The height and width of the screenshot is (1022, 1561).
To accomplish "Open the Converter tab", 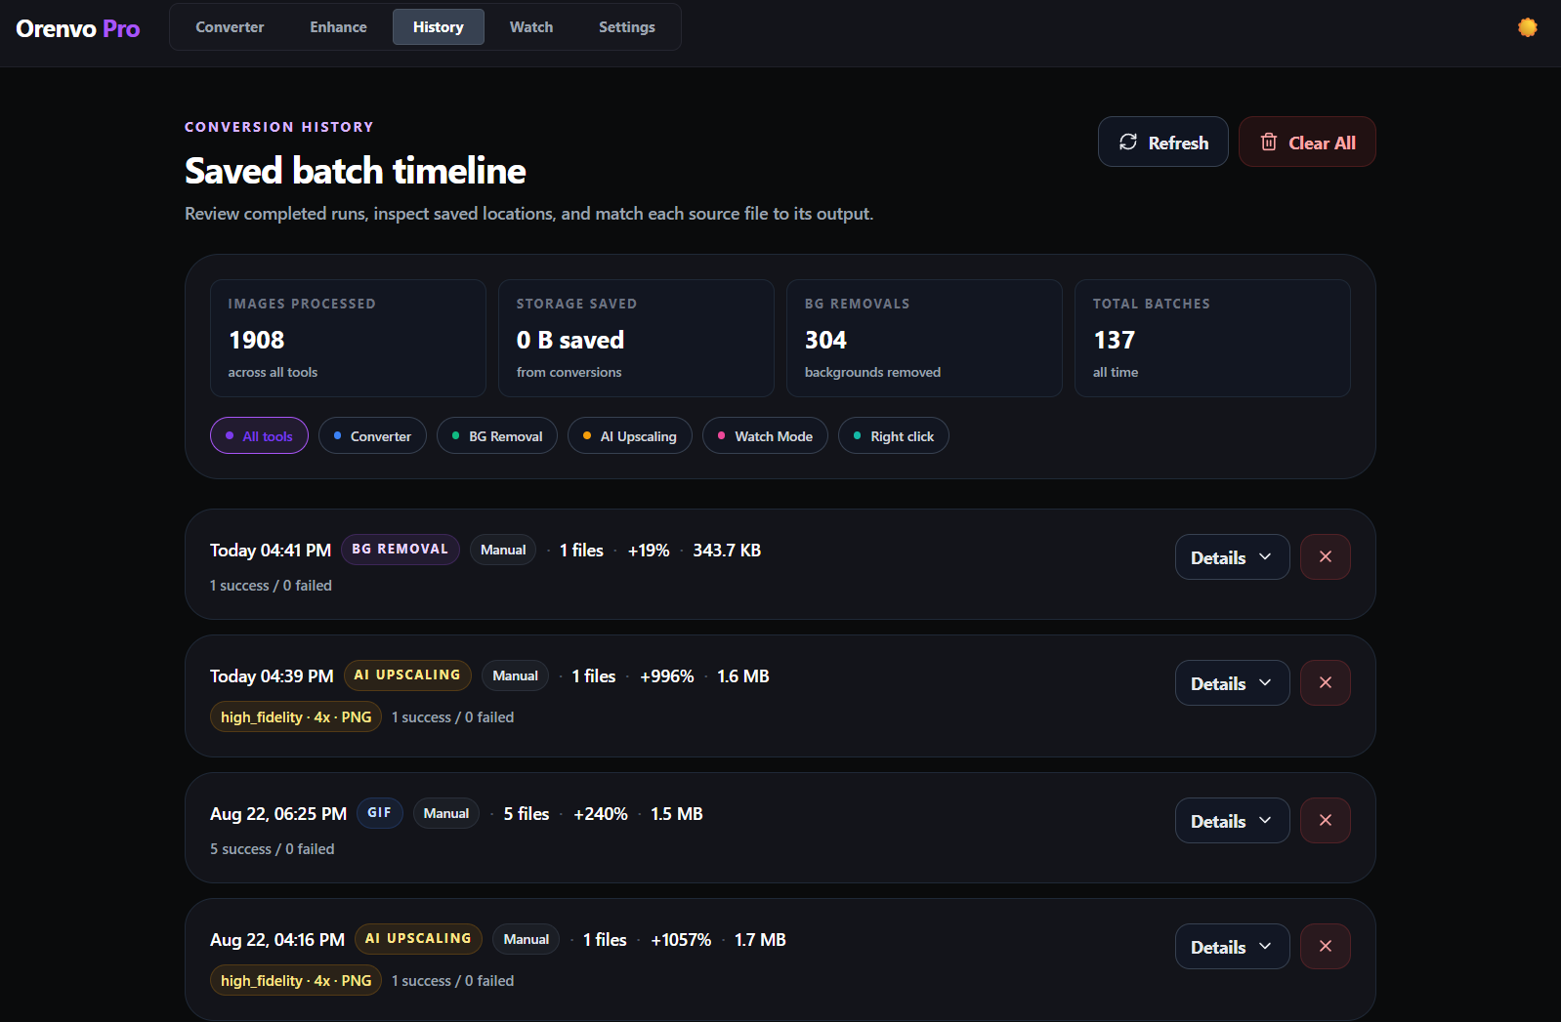I will (x=230, y=27).
